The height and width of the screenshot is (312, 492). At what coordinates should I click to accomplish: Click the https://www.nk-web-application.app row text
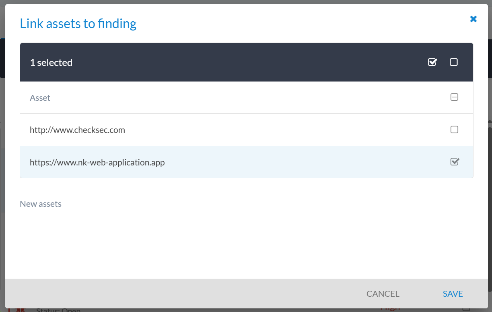tap(97, 163)
